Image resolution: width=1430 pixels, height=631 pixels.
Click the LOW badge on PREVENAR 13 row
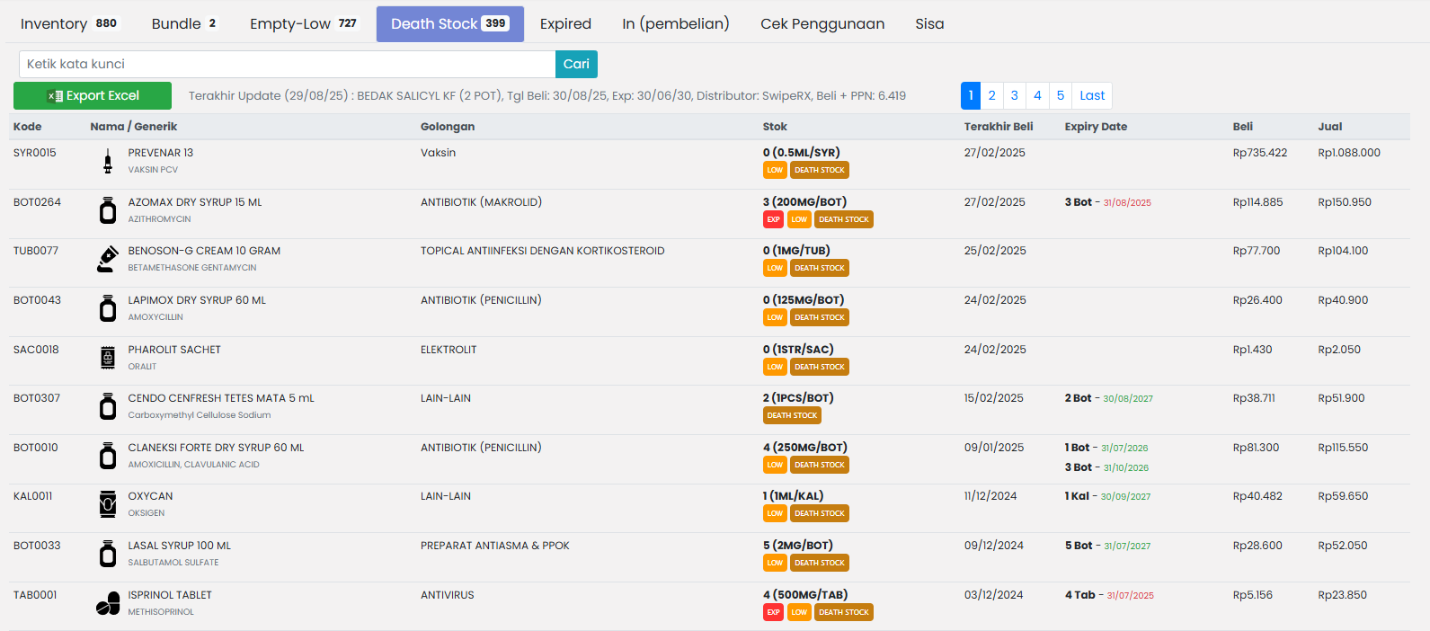click(775, 170)
